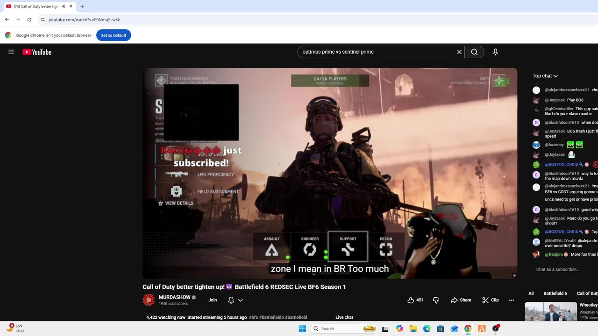This screenshot has width=598, height=336.
Task: Join the MURDASHOW channel membership
Action: pyautogui.click(x=213, y=300)
